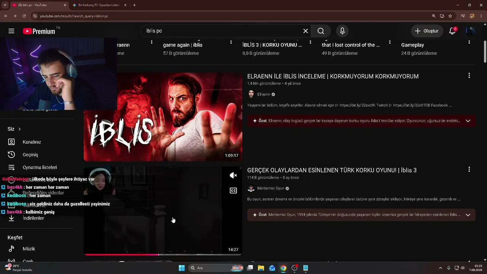This screenshot has height=274, width=487.
Task: Unmute the İblis 3 video preview
Action: 233,175
